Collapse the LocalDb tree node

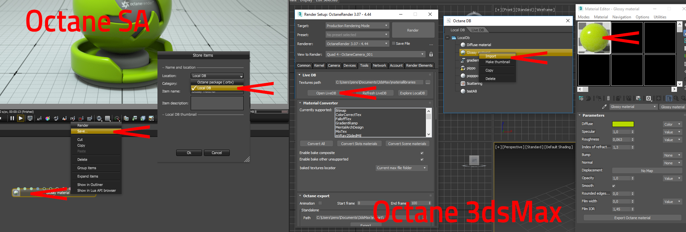[448, 38]
